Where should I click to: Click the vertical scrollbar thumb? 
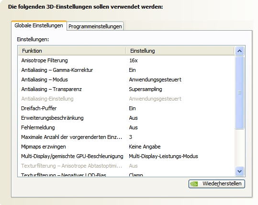coord(239,92)
